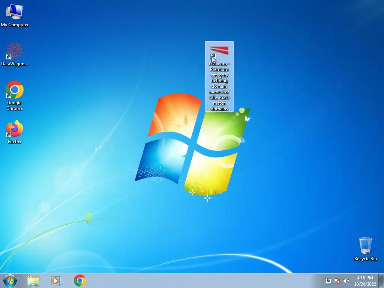This screenshot has width=384, height=288.
Task: Click the Show desktop strip
Action: point(381,280)
